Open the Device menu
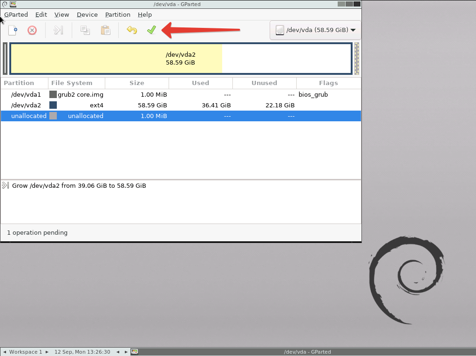This screenshot has height=356, width=476. 87,14
